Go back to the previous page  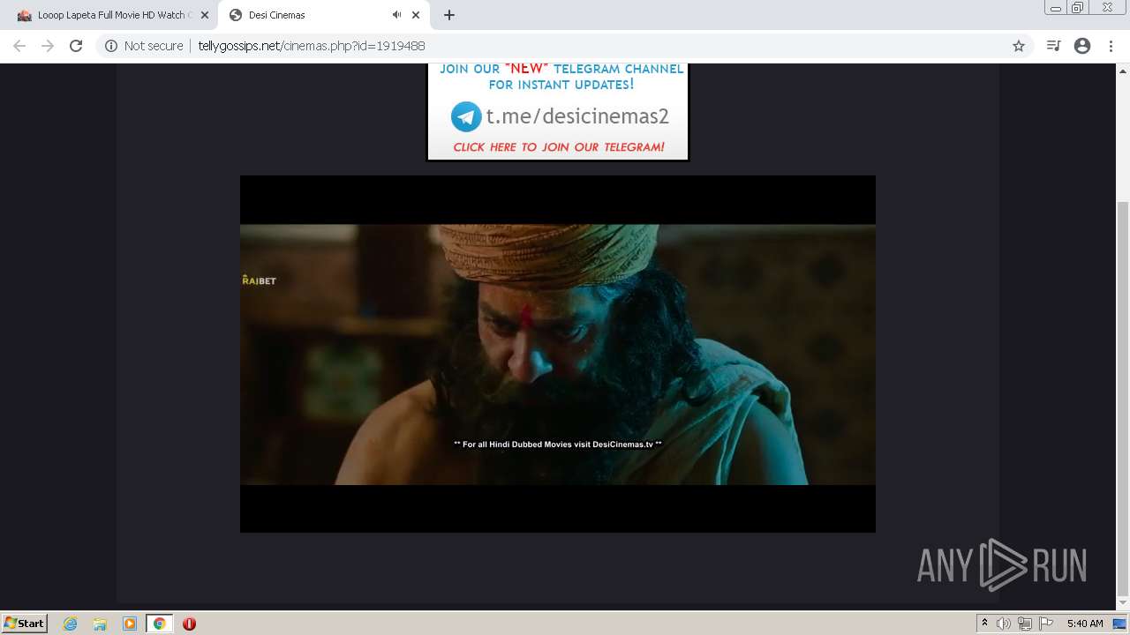pyautogui.click(x=19, y=46)
